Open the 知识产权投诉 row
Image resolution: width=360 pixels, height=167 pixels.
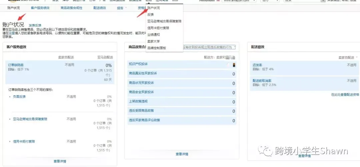click(x=182, y=65)
